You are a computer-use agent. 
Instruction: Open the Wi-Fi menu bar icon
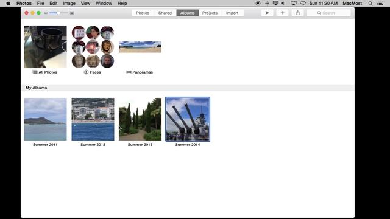pyautogui.click(x=303, y=3)
